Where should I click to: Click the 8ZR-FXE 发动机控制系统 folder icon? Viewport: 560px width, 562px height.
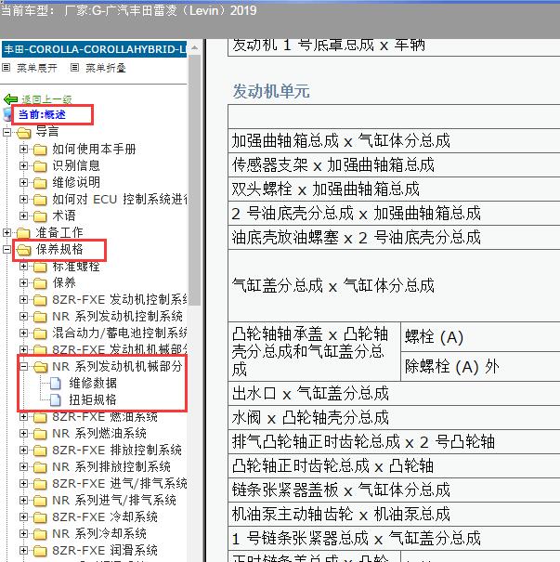pos(40,300)
